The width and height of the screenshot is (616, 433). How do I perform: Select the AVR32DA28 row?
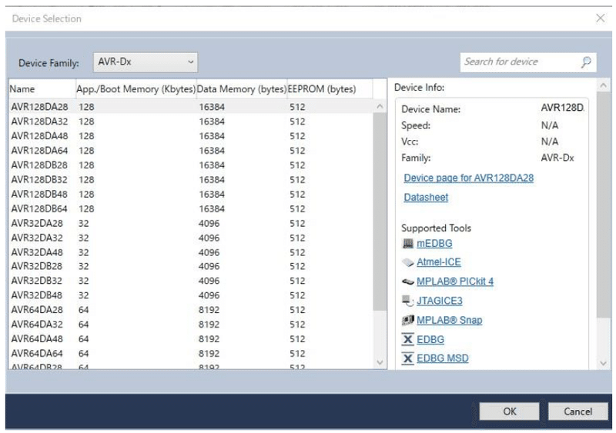(x=191, y=223)
